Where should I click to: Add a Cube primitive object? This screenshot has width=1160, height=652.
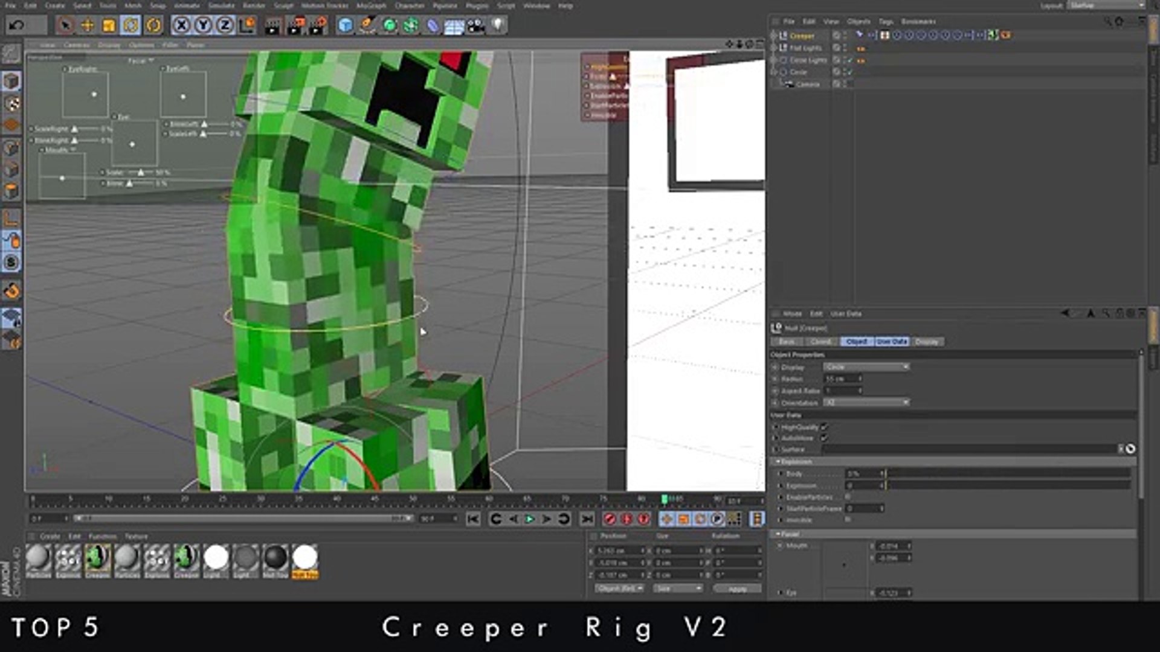coord(345,25)
